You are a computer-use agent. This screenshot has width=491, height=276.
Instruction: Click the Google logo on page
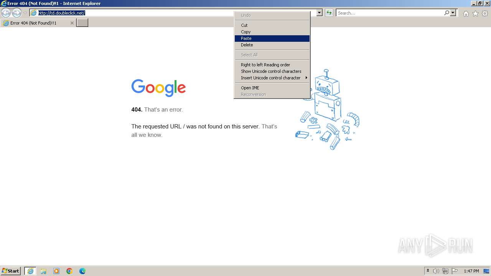click(x=158, y=88)
